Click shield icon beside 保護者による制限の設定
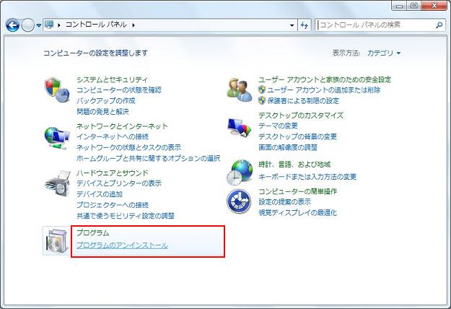This screenshot has width=451, height=309. [261, 100]
